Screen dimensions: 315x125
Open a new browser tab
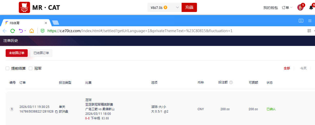coord(56,23)
